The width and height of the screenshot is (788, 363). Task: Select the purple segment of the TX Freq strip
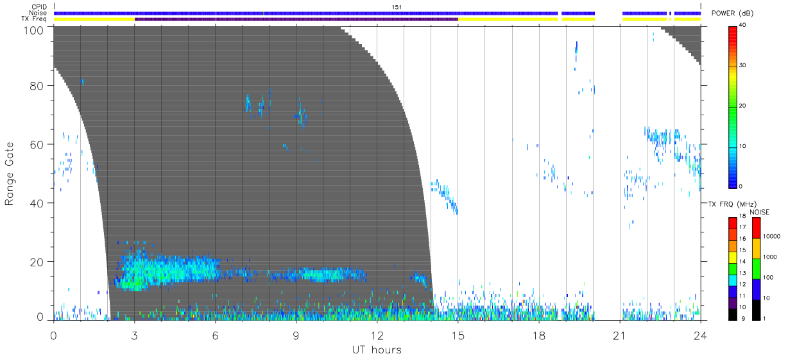(x=296, y=19)
